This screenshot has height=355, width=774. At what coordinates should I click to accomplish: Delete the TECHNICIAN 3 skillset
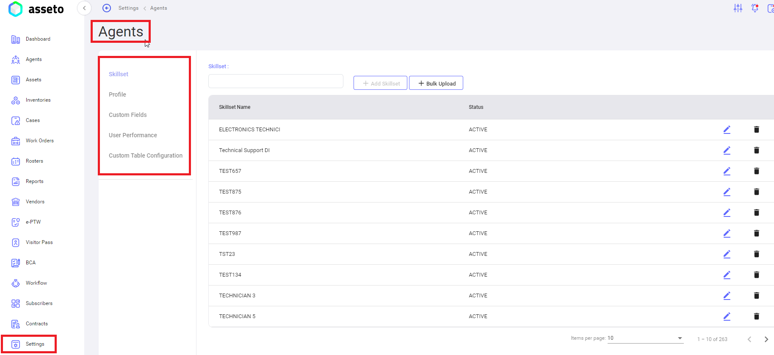pyautogui.click(x=756, y=296)
